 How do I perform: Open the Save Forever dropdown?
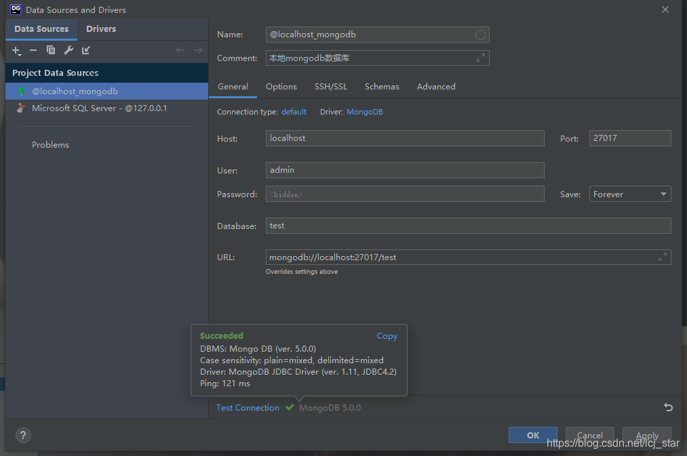(630, 194)
